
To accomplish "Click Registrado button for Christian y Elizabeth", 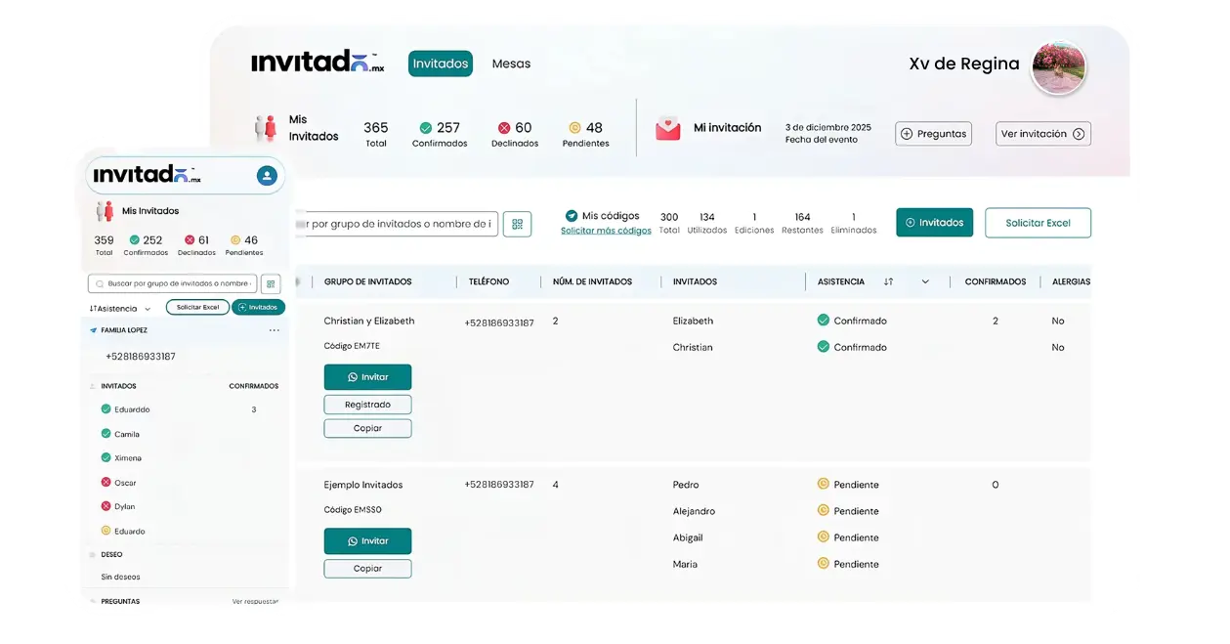I will [367, 405].
